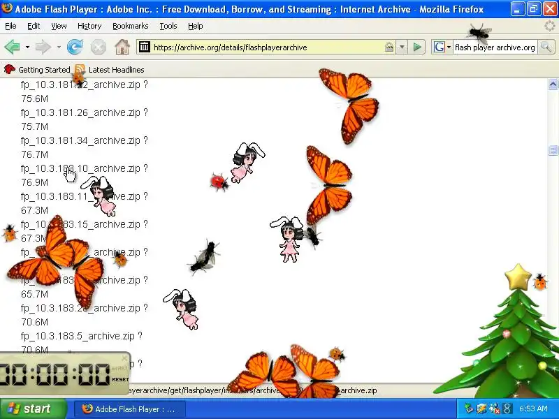Click START on the stopwatch widget
Image resolution: width=559 pixels, height=419 pixels.
coord(119,369)
